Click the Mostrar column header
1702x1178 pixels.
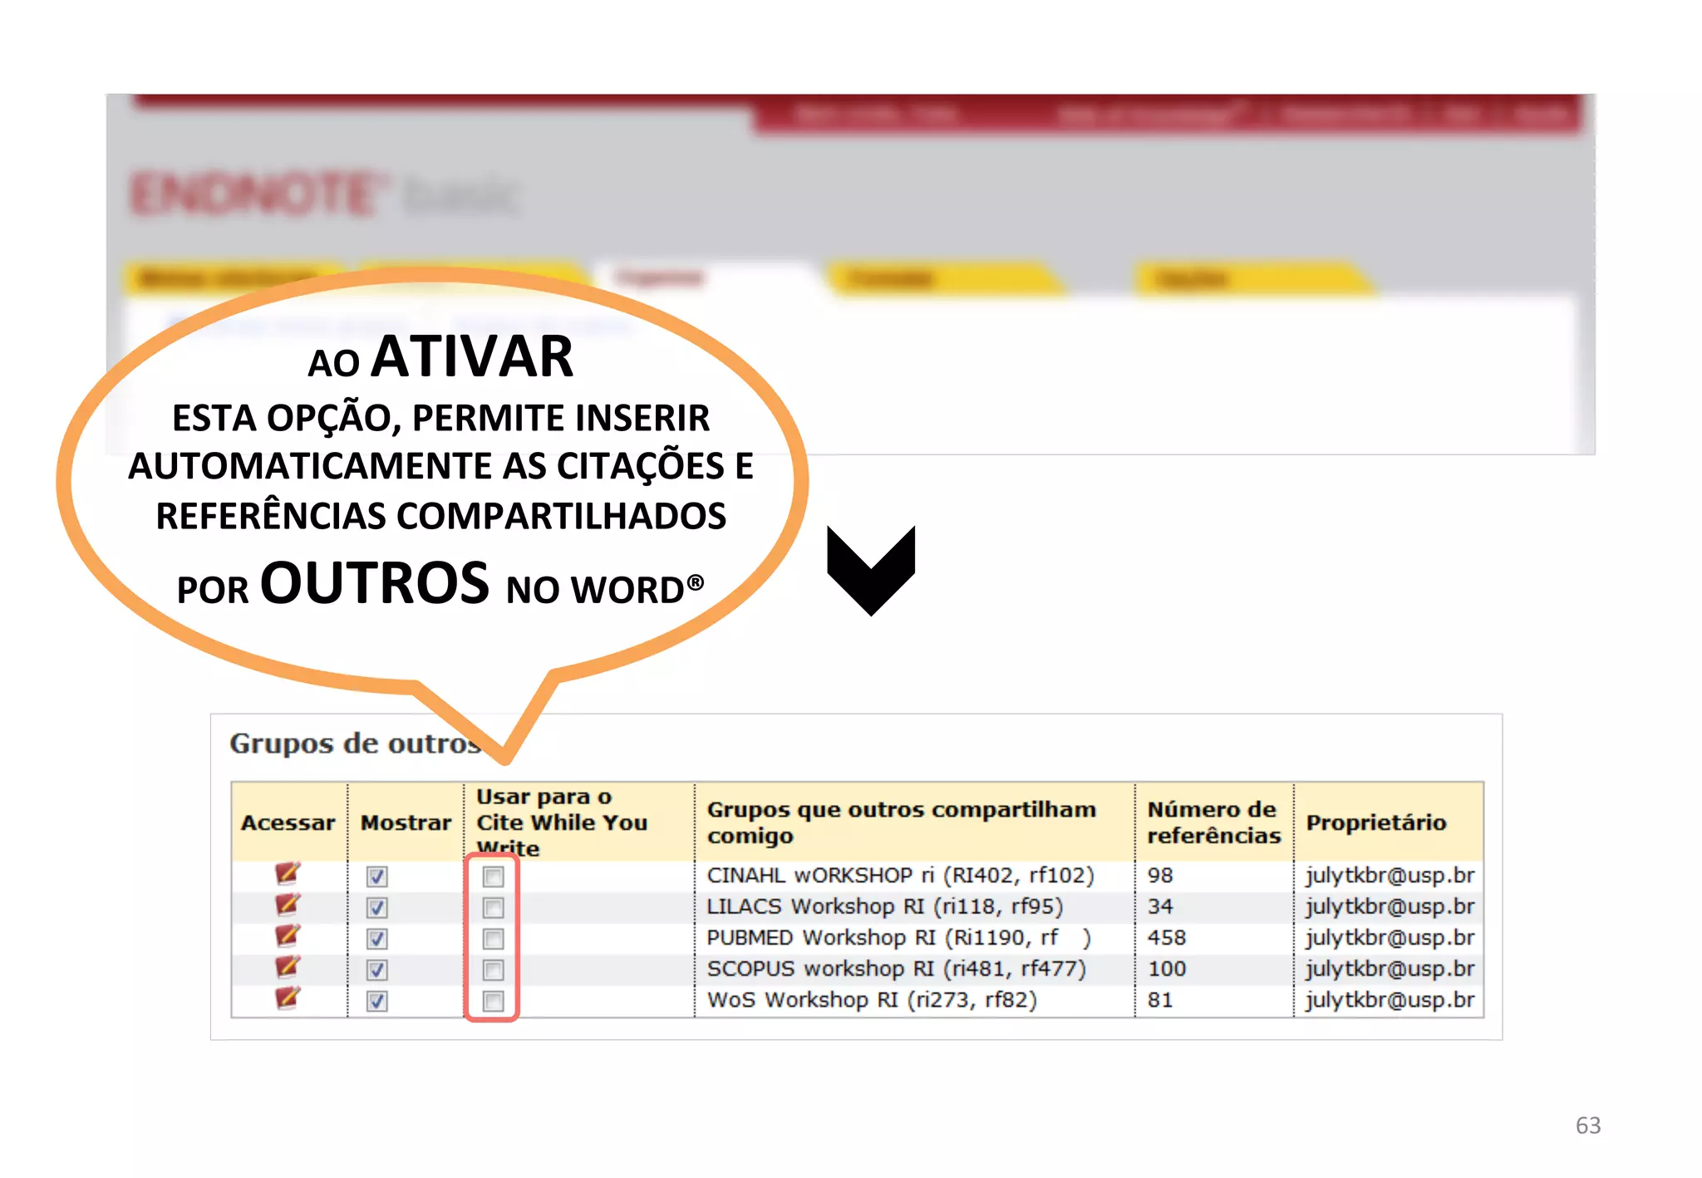406,822
